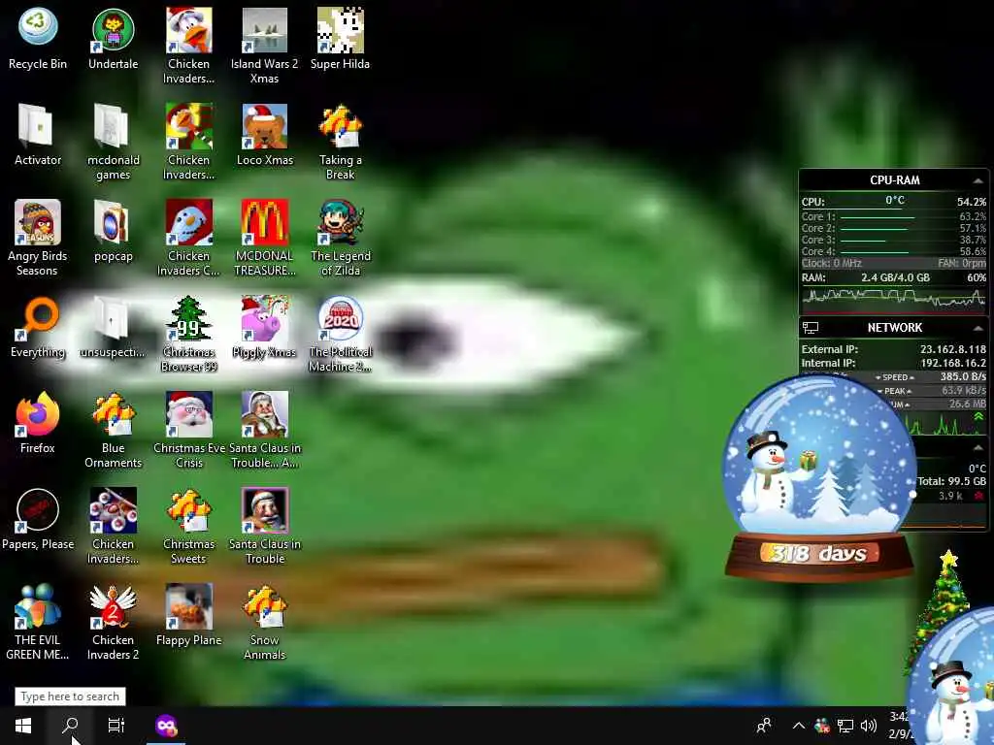Viewport: 994px width, 745px height.
Task: Click the CPU 54.2% usage reading
Action: 971,202
